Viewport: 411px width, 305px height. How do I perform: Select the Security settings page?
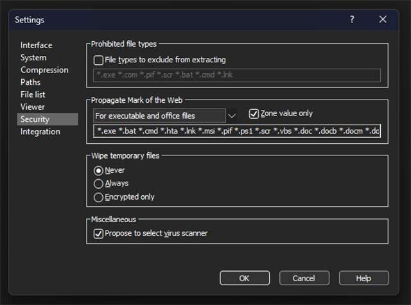coord(35,119)
